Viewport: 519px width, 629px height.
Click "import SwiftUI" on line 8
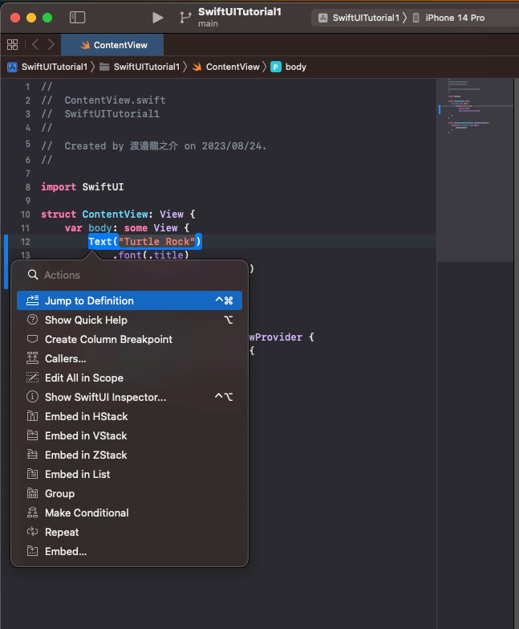coord(82,187)
